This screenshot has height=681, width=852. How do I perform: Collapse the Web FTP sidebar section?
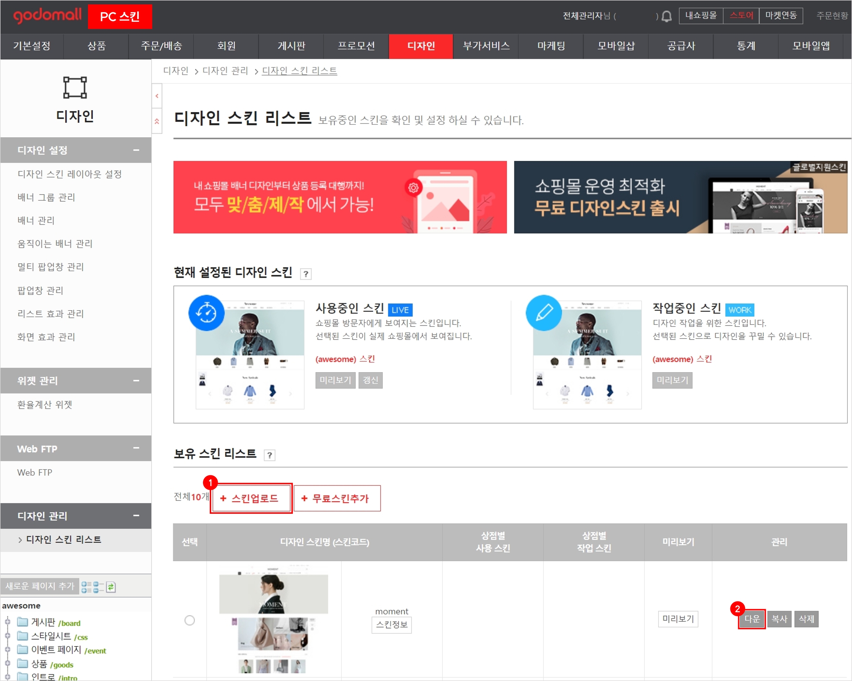[136, 448]
